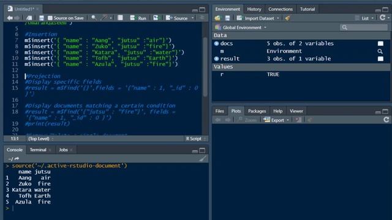
Task: Click the Compile Report notebook icon
Action: 120,18
